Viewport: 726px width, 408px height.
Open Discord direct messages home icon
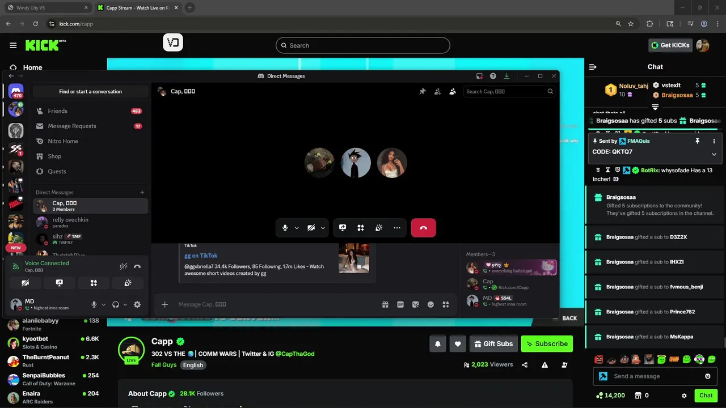coord(16,91)
